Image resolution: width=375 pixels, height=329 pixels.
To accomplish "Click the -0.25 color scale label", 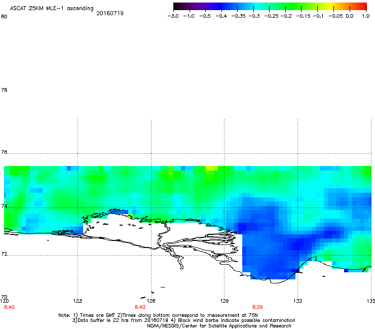I will click(x=272, y=16).
